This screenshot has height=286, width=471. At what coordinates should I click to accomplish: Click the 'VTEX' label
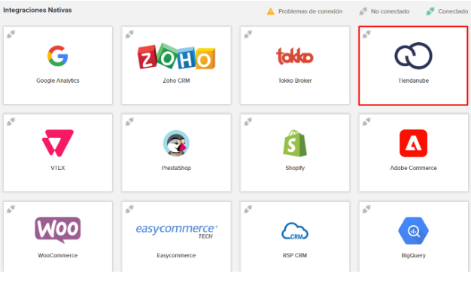point(58,168)
